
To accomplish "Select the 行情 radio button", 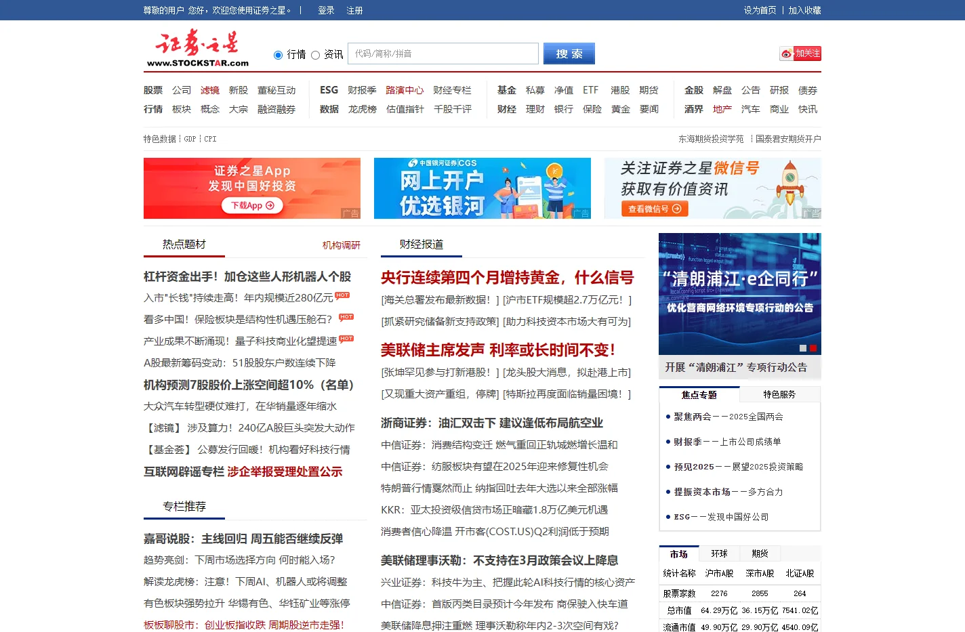I will (x=278, y=55).
